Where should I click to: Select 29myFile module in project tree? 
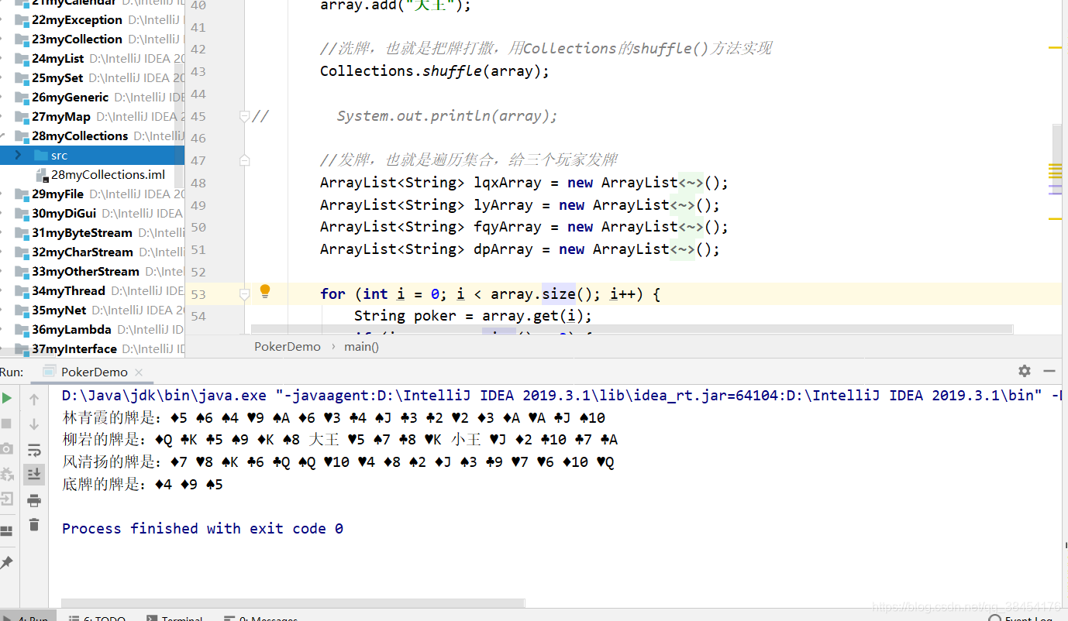click(x=57, y=194)
